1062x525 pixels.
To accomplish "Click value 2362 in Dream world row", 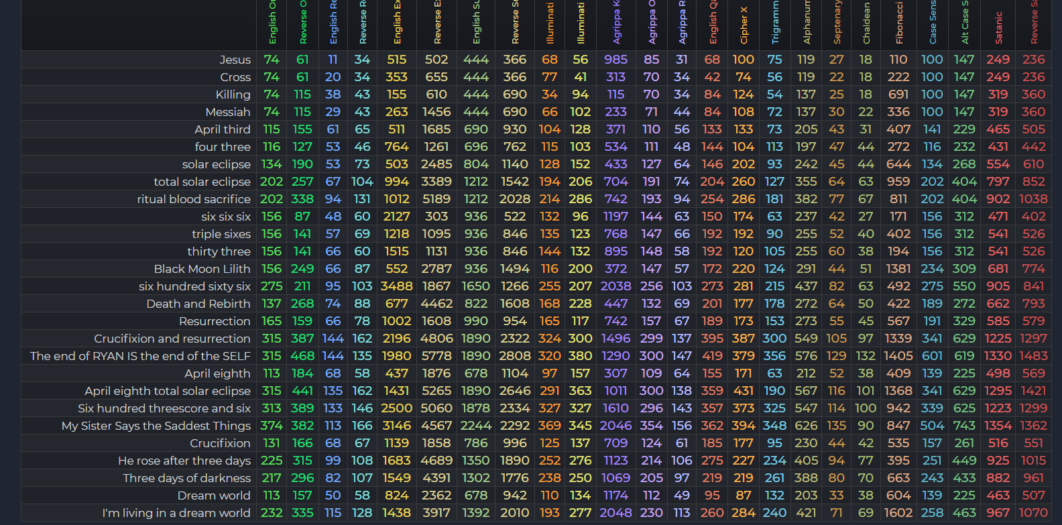I will click(436, 495).
